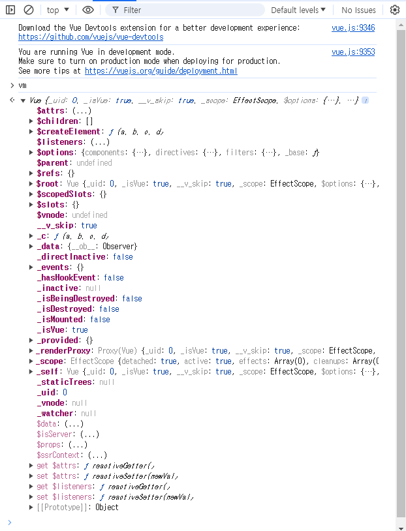Select the _vnode: null row
406x531 pixels.
pyautogui.click(x=62, y=403)
